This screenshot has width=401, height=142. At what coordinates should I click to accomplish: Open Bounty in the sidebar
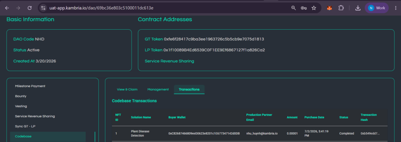21,96
